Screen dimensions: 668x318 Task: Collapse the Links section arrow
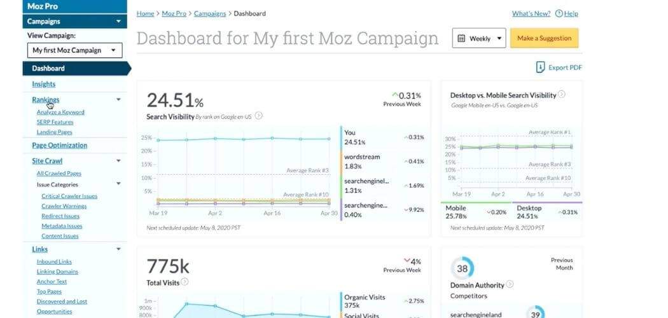click(x=118, y=249)
